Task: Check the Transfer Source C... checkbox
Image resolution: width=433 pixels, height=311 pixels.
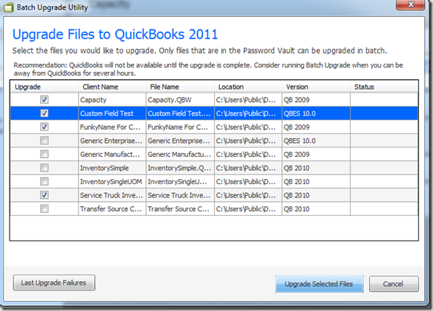Action: (44, 208)
